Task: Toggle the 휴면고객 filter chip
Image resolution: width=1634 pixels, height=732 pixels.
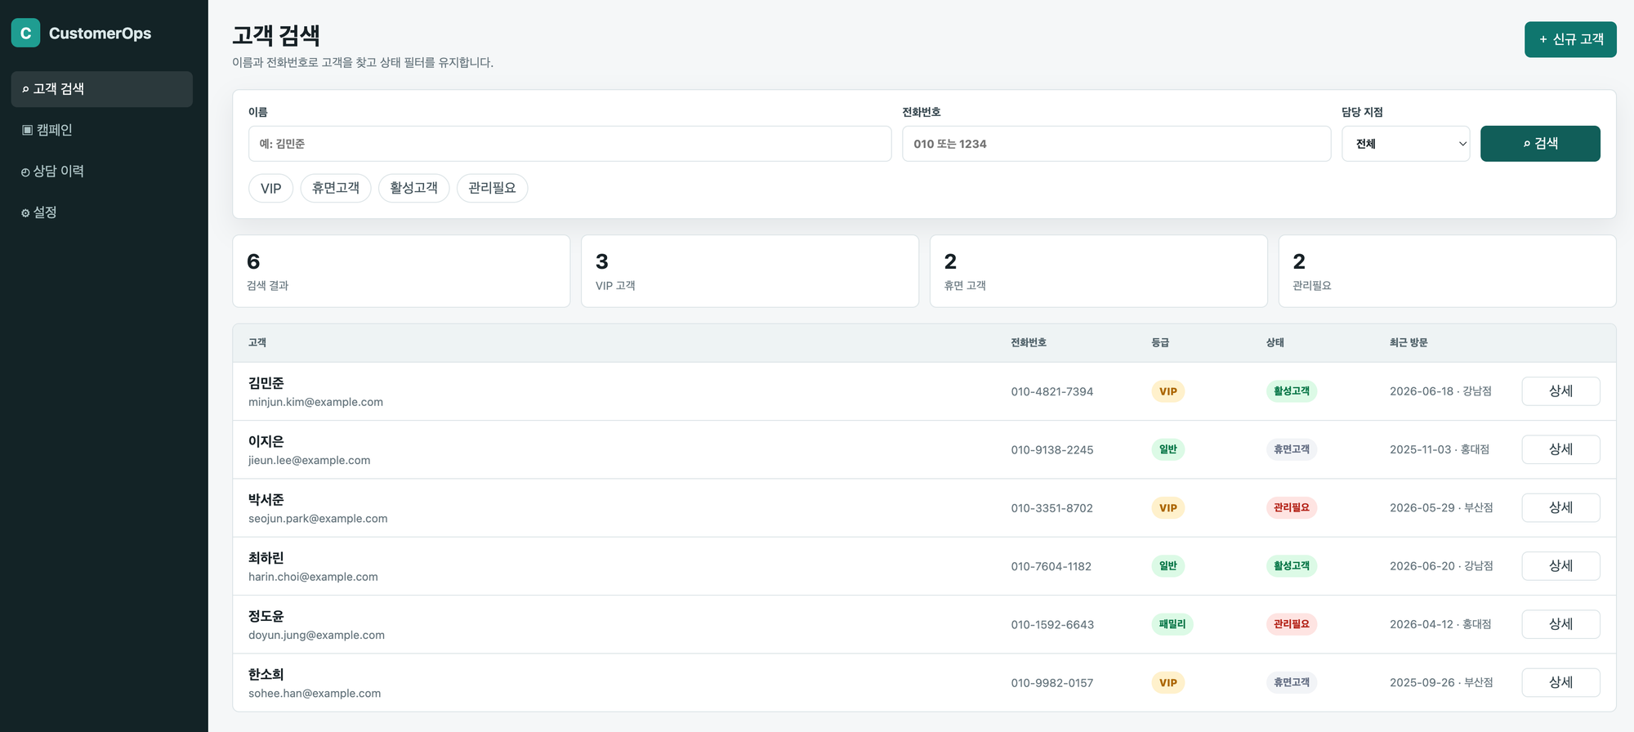Action: (x=336, y=188)
